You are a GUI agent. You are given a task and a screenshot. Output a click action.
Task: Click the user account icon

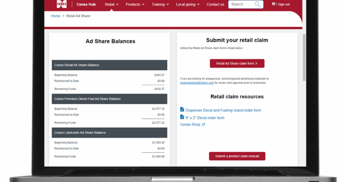(x=274, y=4)
